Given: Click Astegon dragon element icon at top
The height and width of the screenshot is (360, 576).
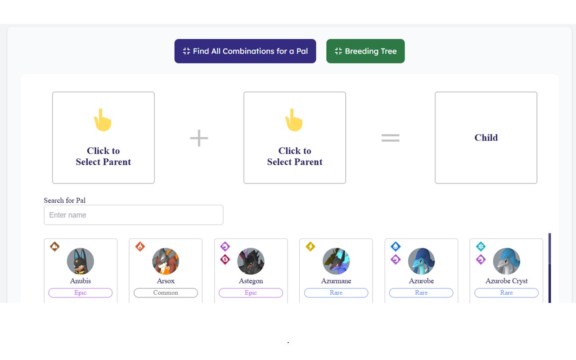Looking at the screenshot, I should tap(225, 247).
